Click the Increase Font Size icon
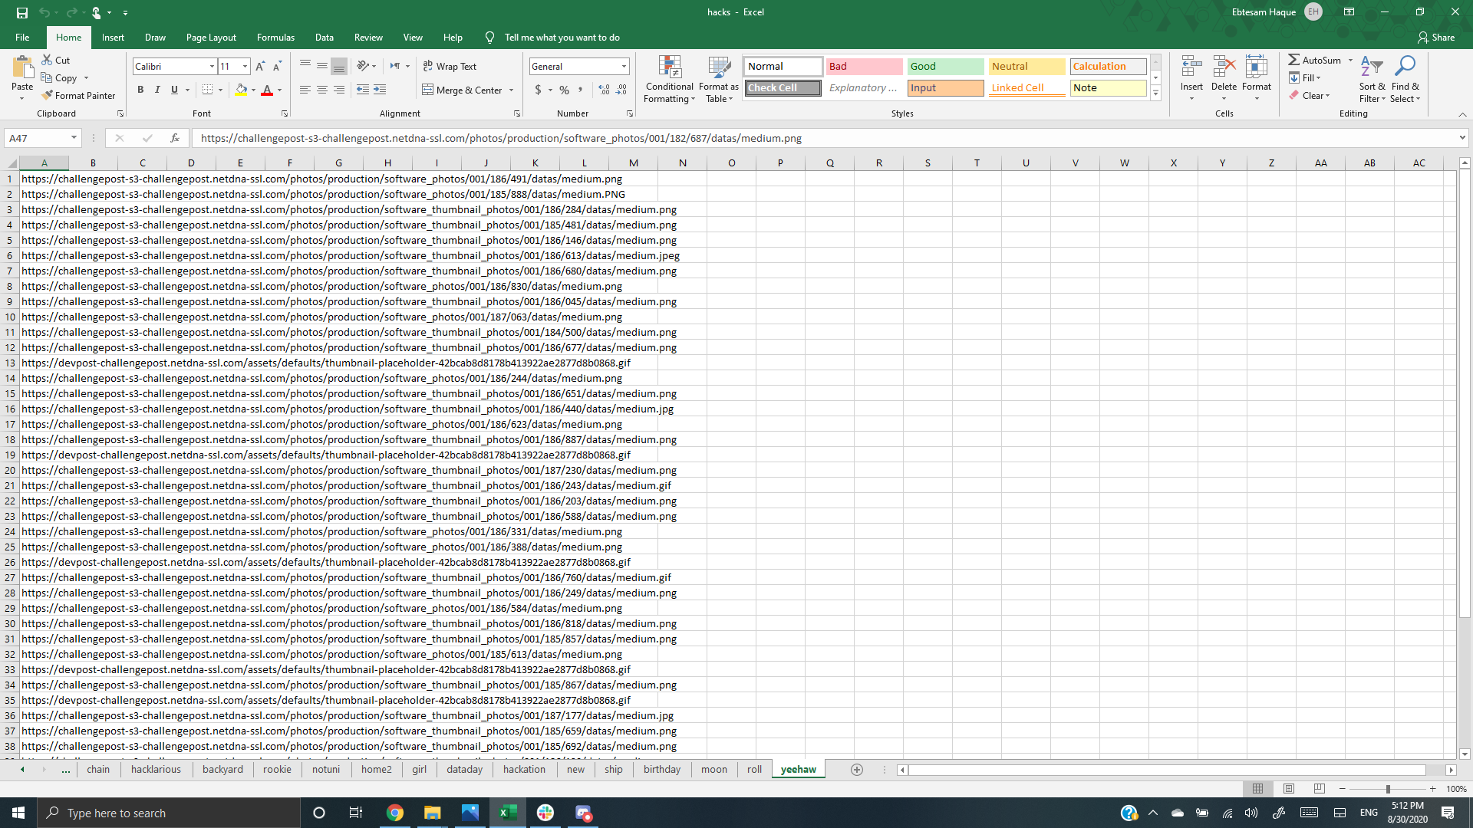Viewport: 1473px width, 828px height. pyautogui.click(x=260, y=67)
